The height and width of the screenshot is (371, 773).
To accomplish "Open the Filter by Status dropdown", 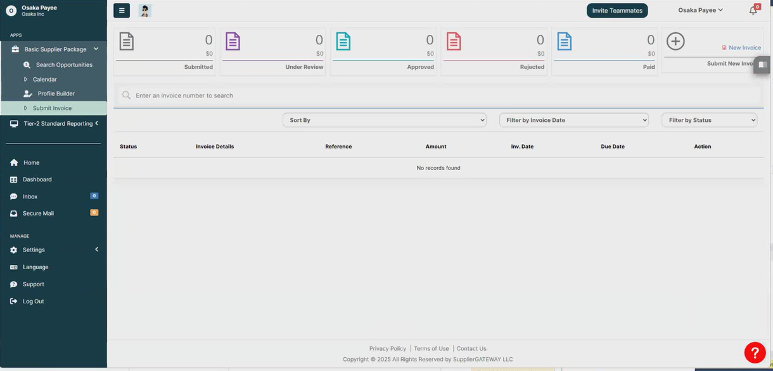I will (708, 120).
